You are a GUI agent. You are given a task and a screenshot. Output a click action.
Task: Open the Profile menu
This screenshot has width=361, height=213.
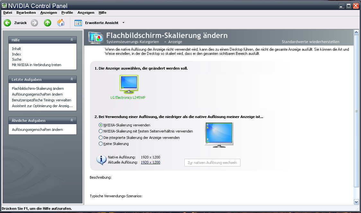tap(67, 13)
